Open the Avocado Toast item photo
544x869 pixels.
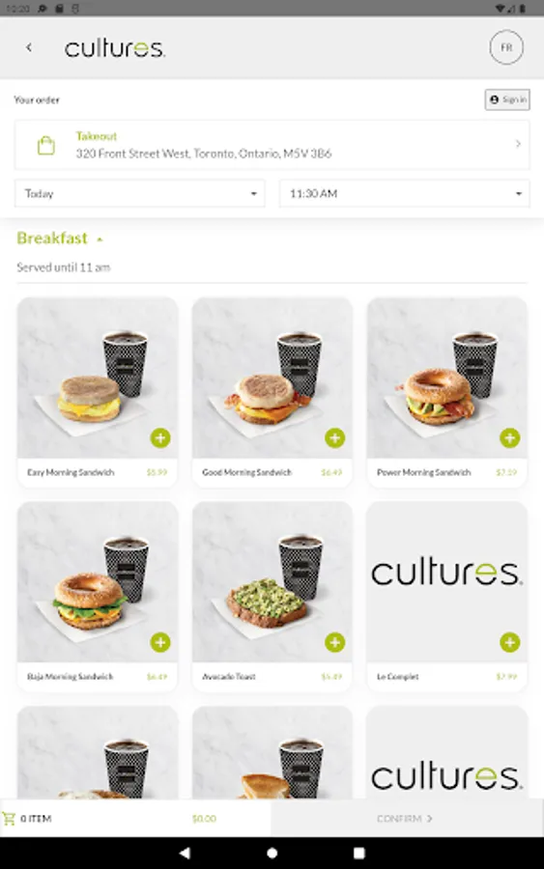click(x=272, y=582)
